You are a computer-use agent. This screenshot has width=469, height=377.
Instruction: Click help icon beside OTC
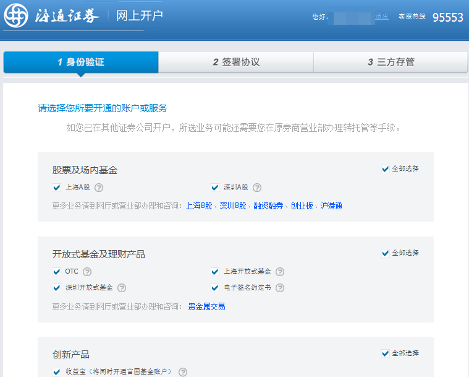[x=87, y=272]
